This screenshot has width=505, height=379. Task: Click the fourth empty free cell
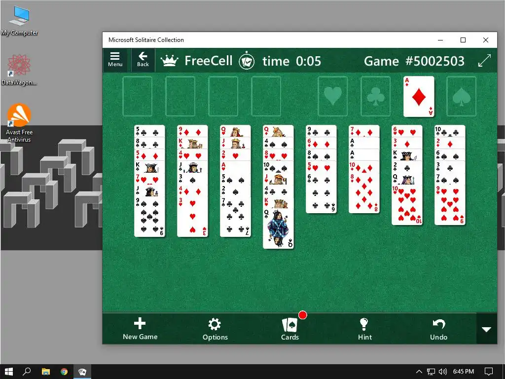tap(266, 96)
